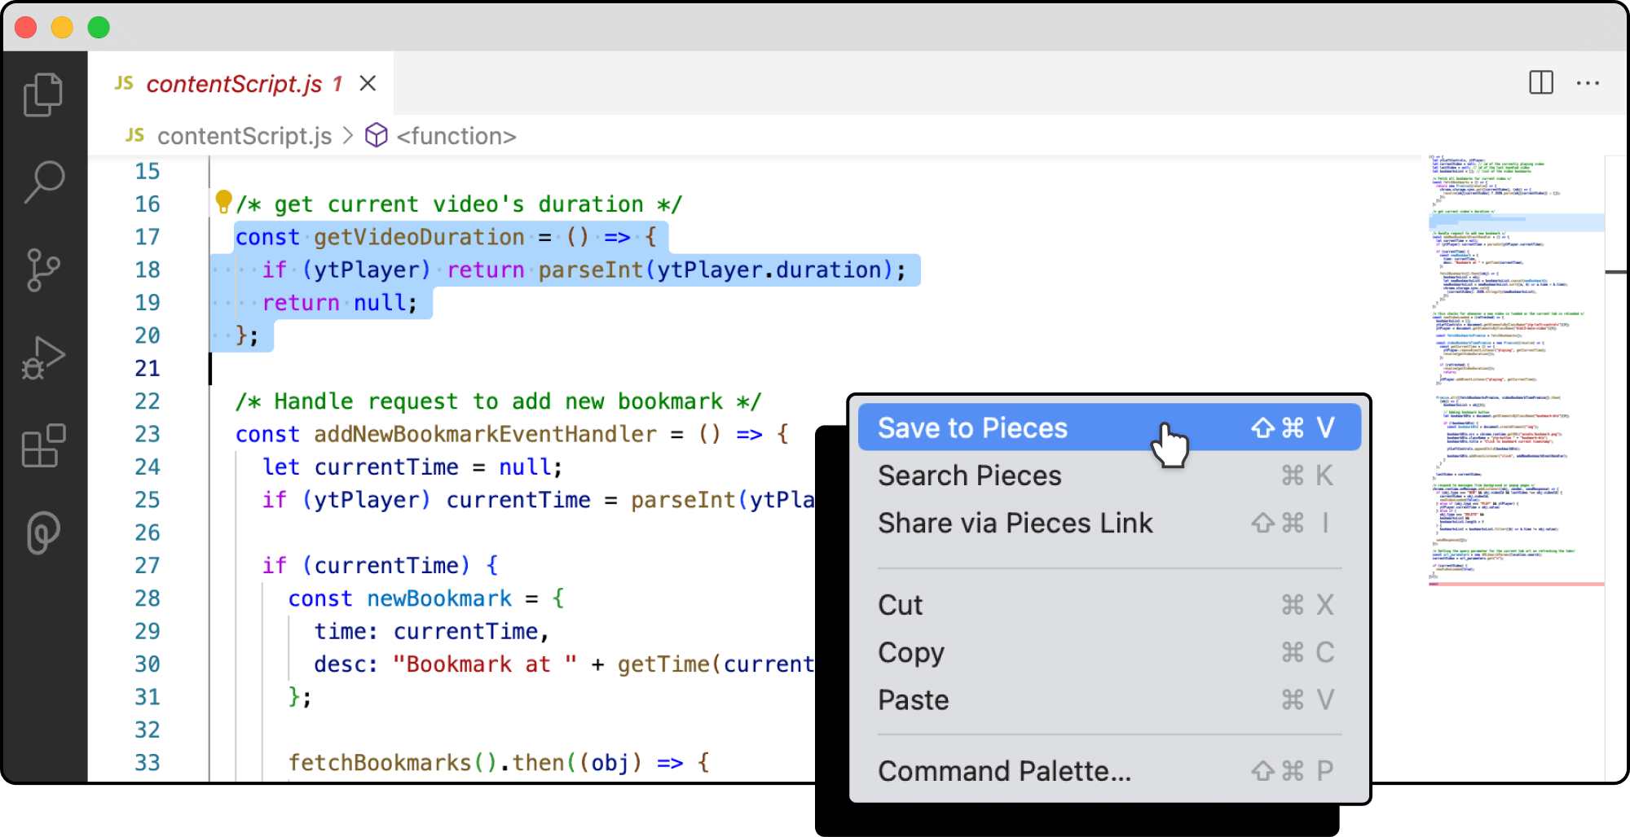The image size is (1630, 837).
Task: Click the red macOS close window button
Action: (x=26, y=28)
